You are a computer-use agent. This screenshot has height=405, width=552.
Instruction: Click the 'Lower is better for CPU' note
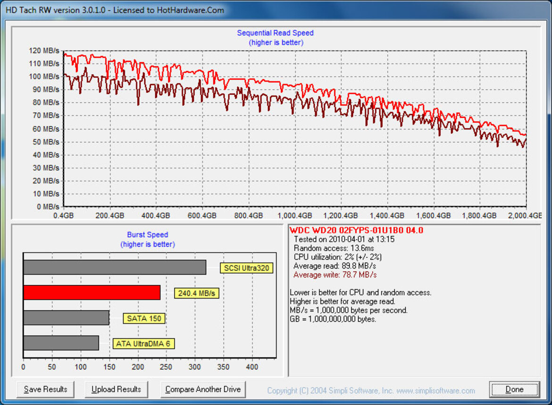(x=360, y=292)
